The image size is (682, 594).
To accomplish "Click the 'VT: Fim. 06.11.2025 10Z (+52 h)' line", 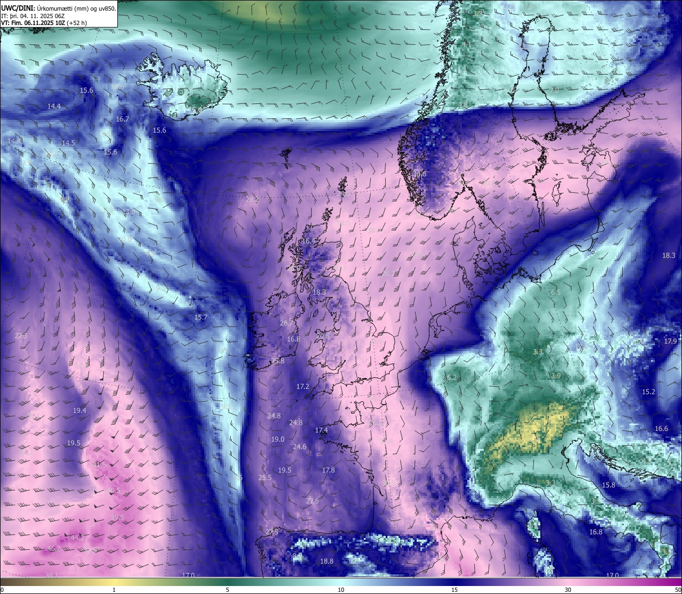I will (x=44, y=23).
